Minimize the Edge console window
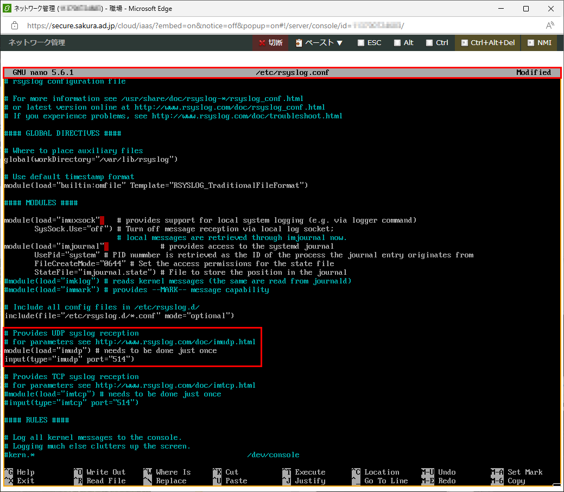 click(501, 9)
